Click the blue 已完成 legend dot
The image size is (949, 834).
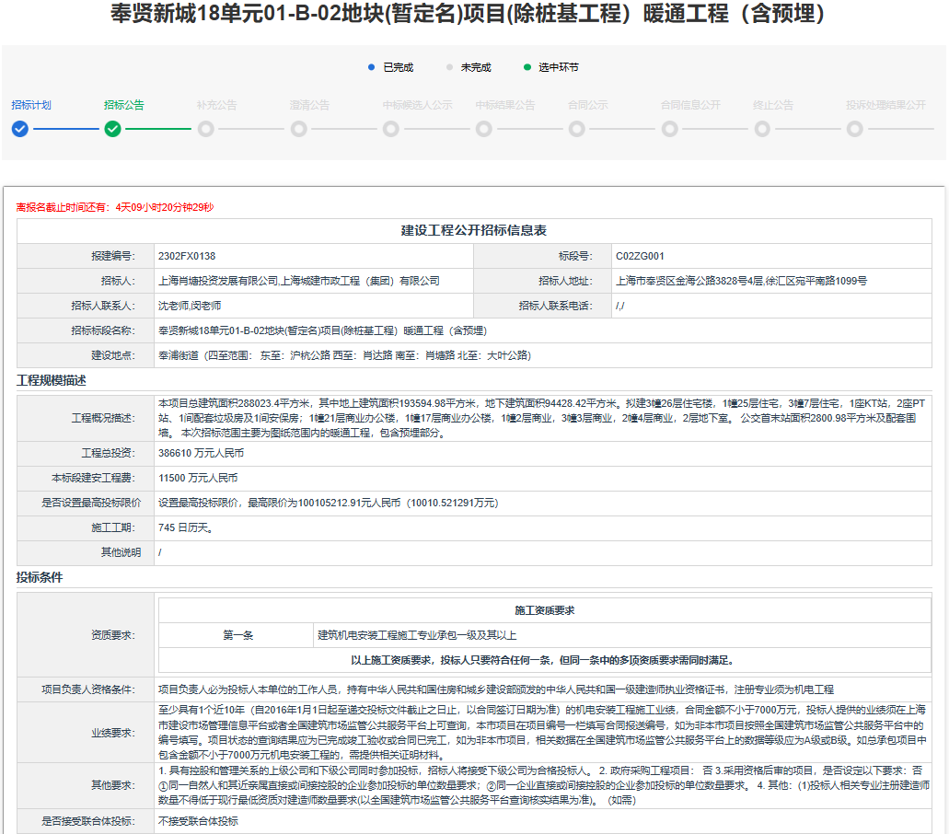click(371, 67)
